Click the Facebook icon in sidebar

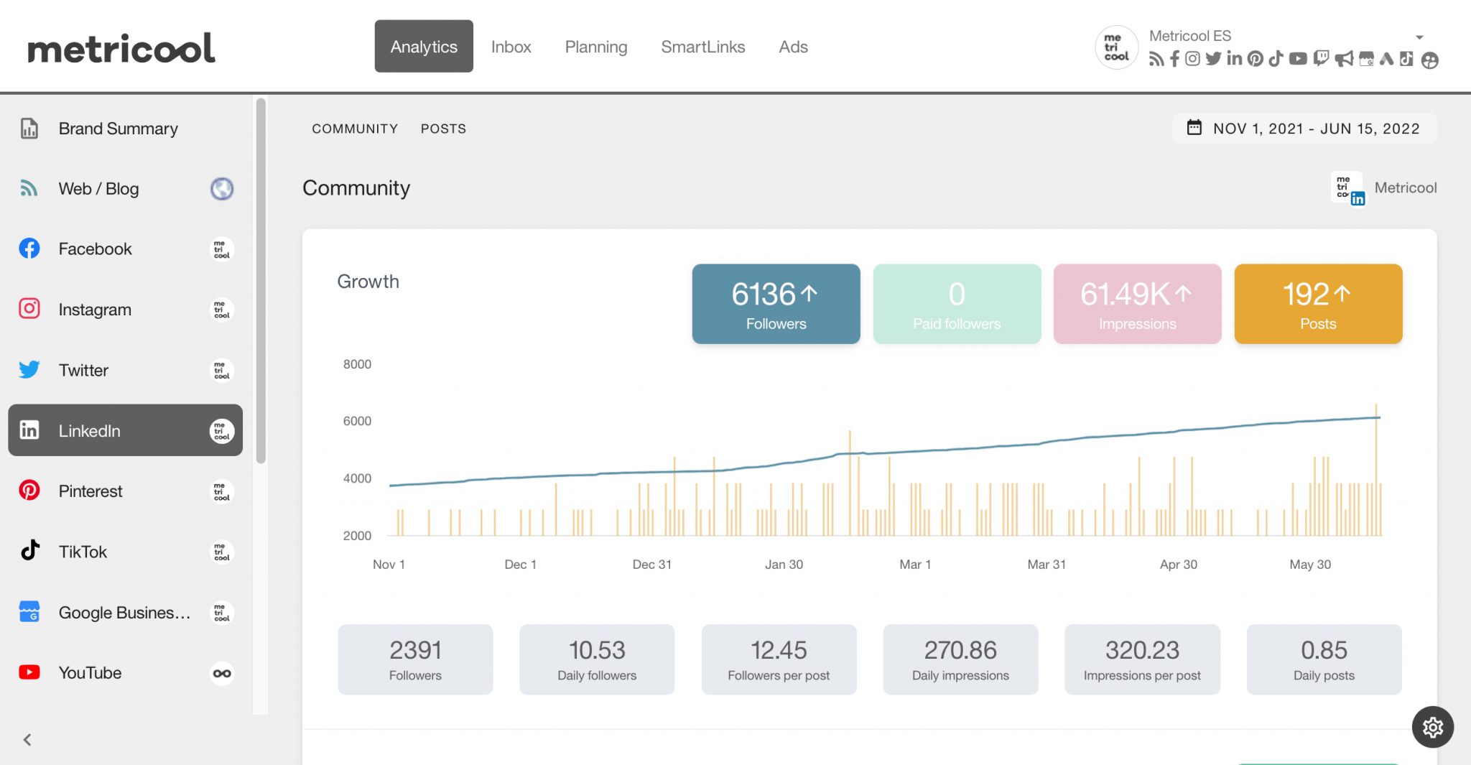[x=29, y=249]
